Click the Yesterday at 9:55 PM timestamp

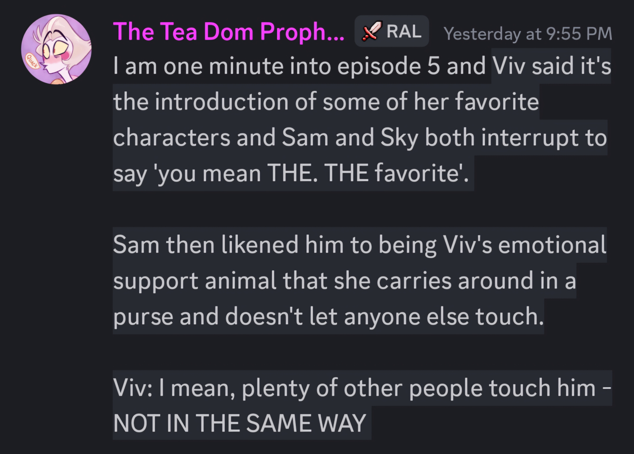coord(528,34)
